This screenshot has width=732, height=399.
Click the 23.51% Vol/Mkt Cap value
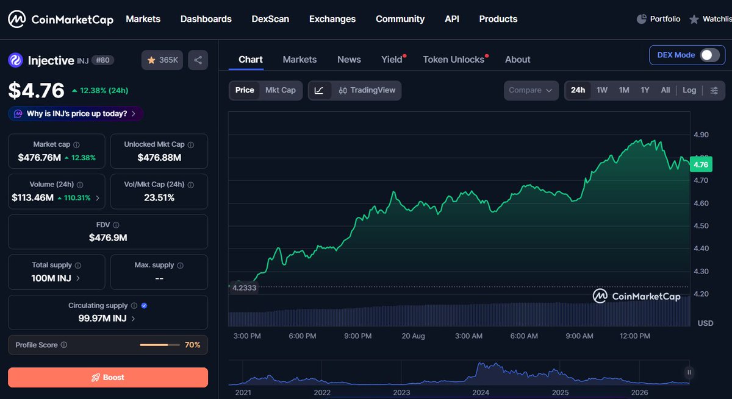click(159, 197)
